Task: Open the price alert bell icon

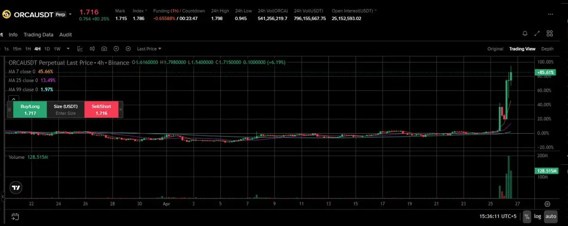Action: coord(525,34)
